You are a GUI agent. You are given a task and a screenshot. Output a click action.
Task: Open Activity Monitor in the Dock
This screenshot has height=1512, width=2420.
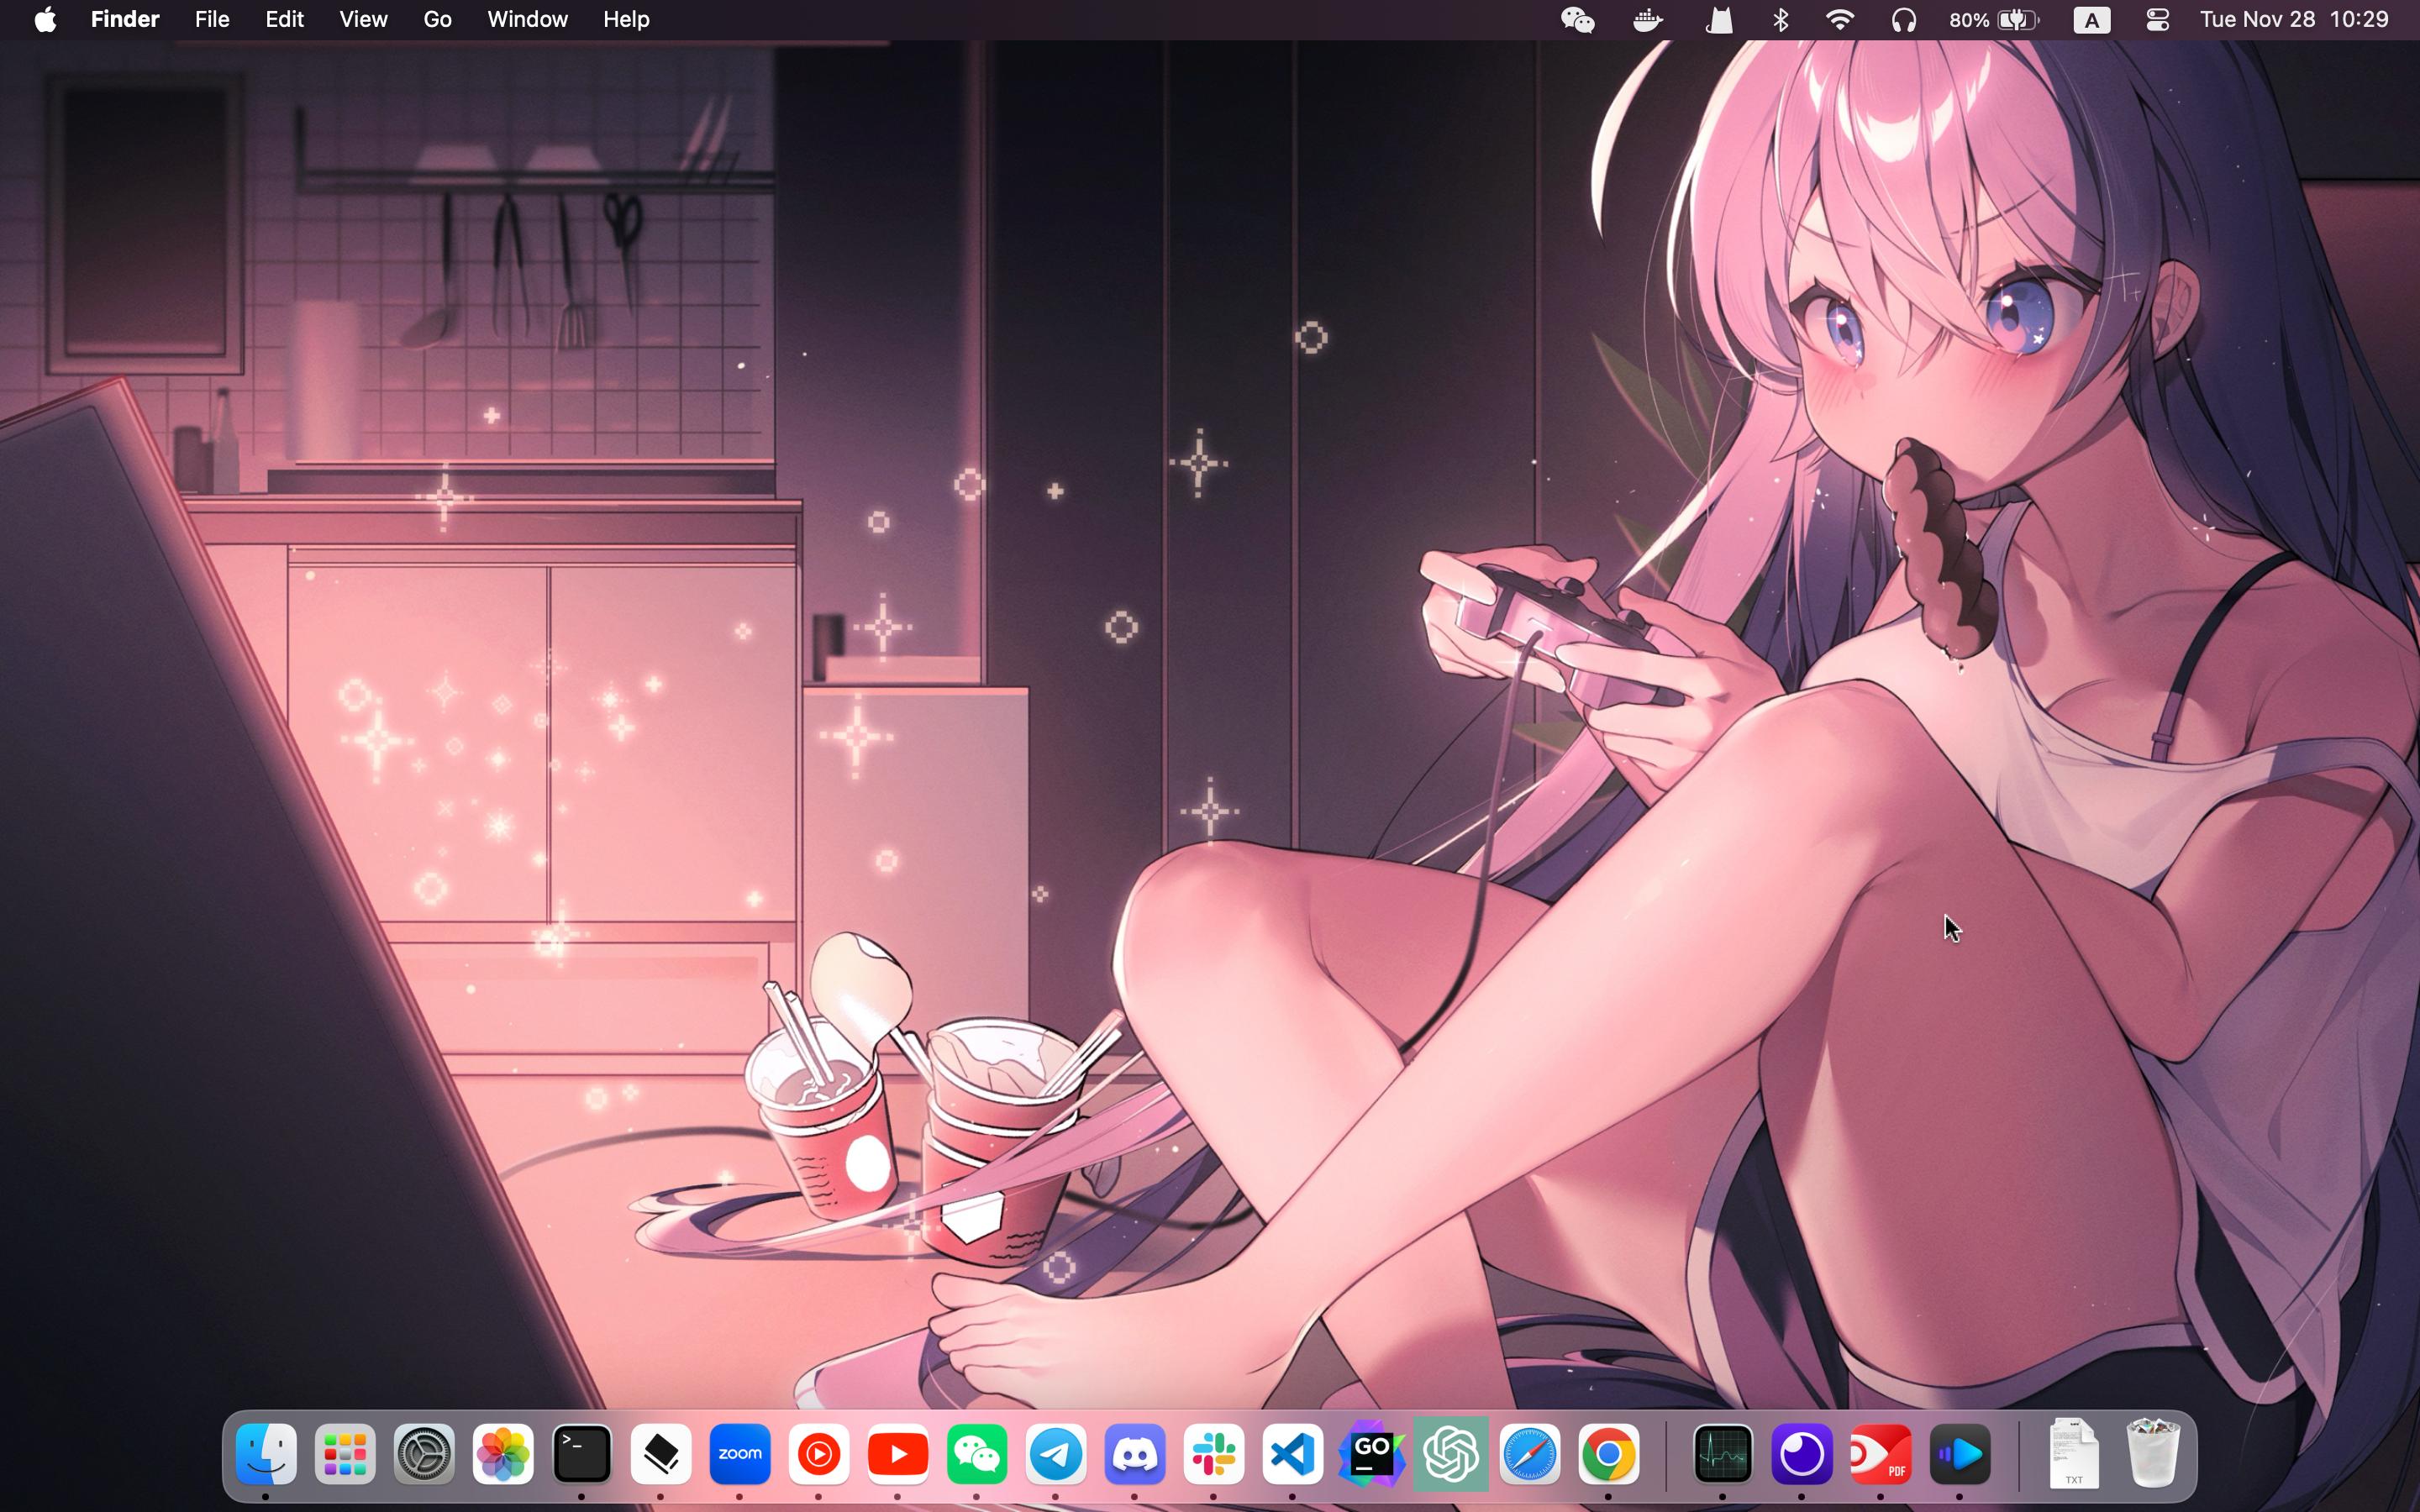coord(1722,1454)
